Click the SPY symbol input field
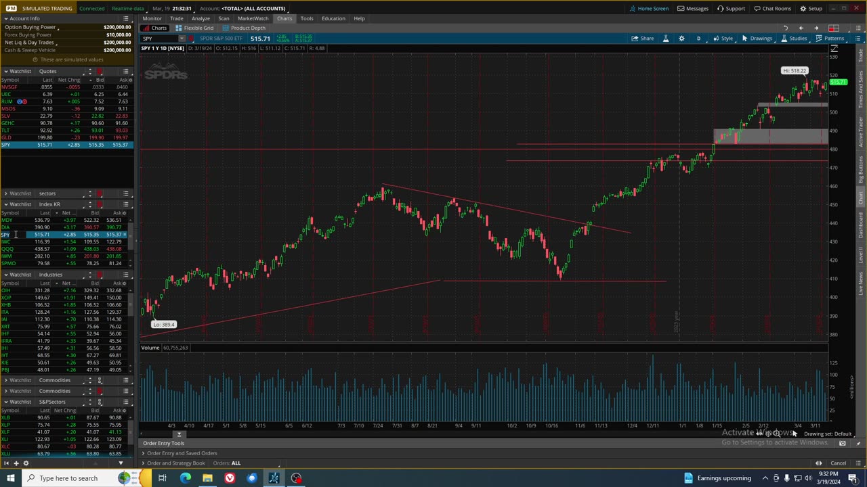867x487 pixels. (159, 39)
